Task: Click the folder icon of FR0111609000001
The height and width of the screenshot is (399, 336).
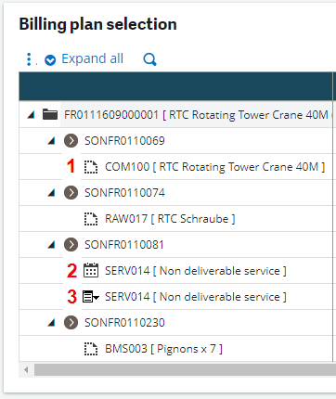Action: 50,114
